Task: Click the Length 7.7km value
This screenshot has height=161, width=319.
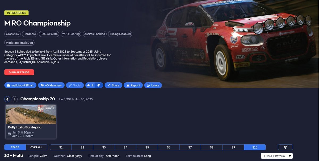Action: click(x=44, y=156)
